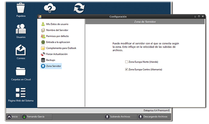Click the Zona Europa Centro (Alemania) label
Image resolution: width=209 pixels, height=124 pixels.
click(145, 70)
